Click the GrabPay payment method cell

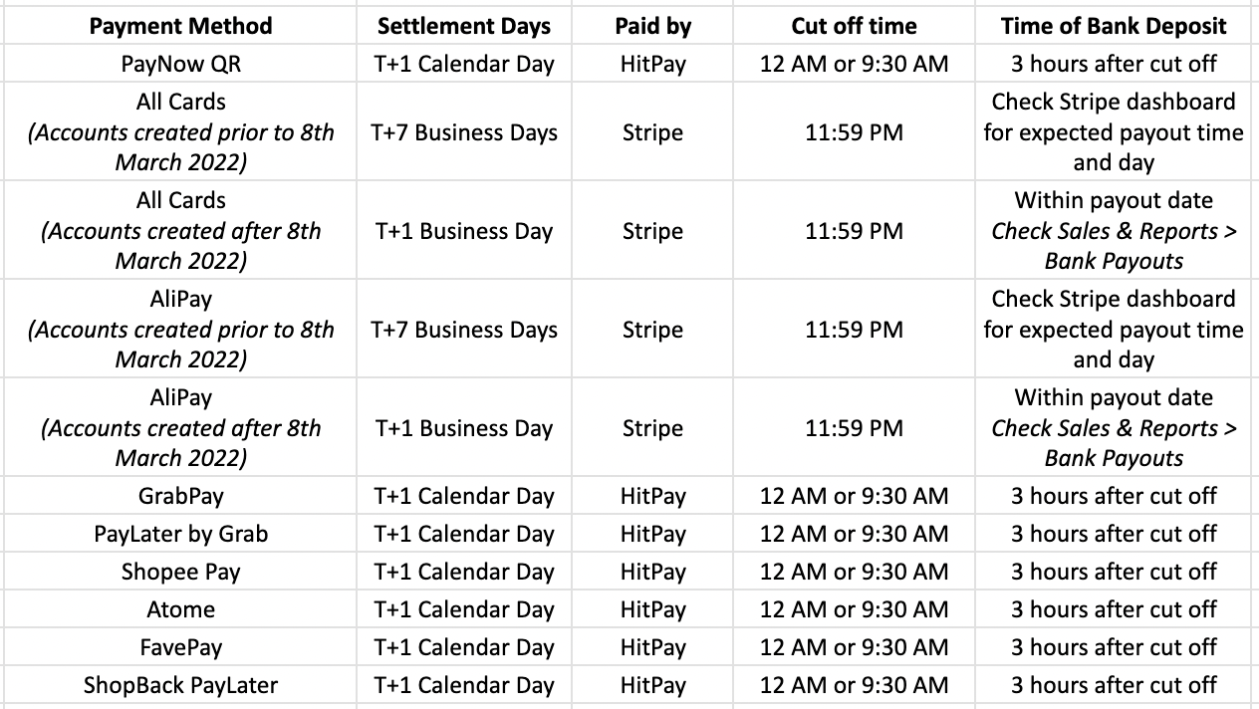tap(180, 496)
